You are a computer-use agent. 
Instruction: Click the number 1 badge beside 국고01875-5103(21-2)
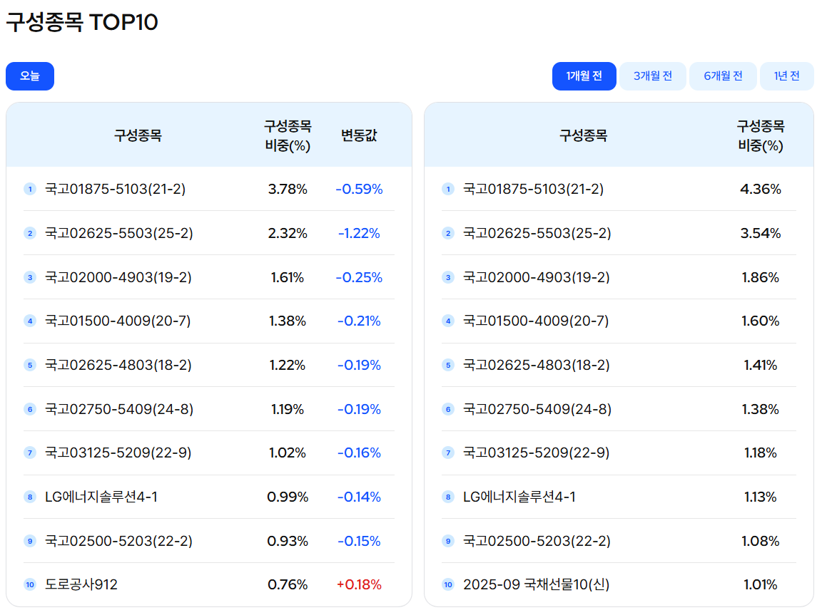30,189
